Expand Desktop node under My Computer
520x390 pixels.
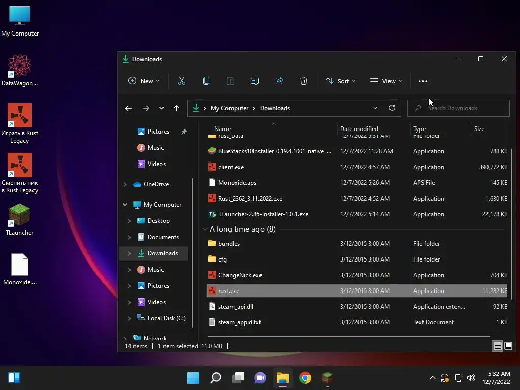pos(129,221)
